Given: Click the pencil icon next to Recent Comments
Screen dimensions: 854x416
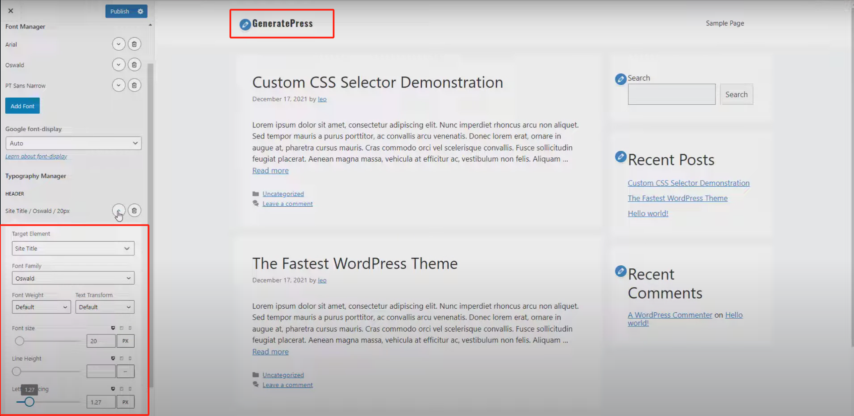Looking at the screenshot, I should tap(620, 271).
